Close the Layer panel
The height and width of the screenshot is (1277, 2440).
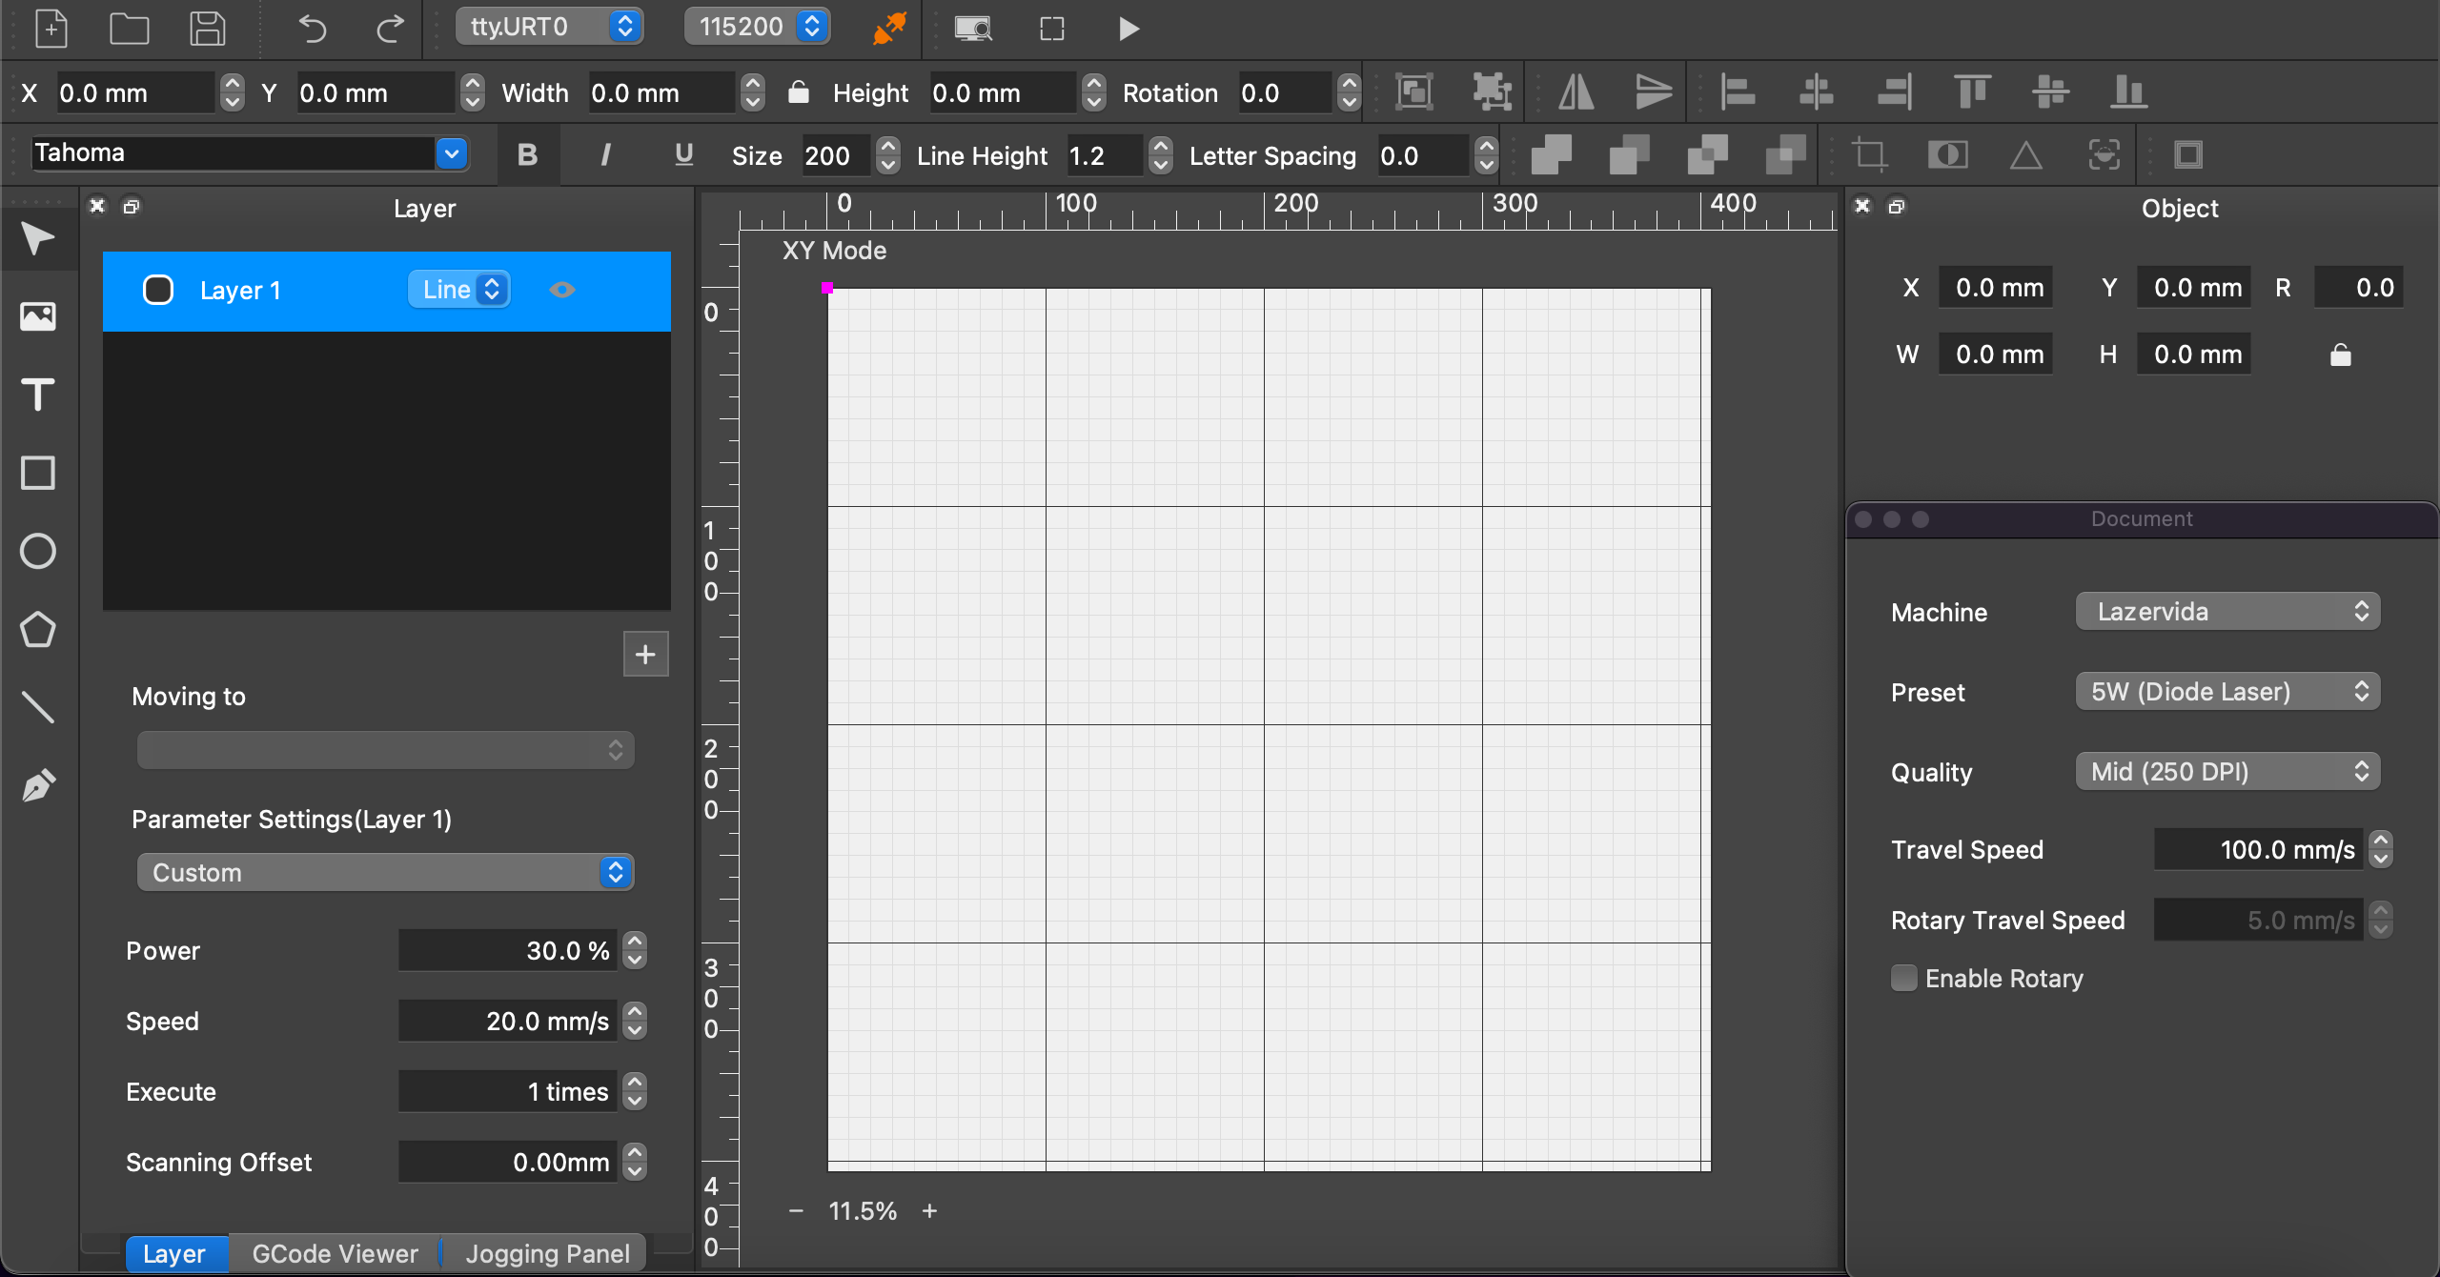pos(97,206)
